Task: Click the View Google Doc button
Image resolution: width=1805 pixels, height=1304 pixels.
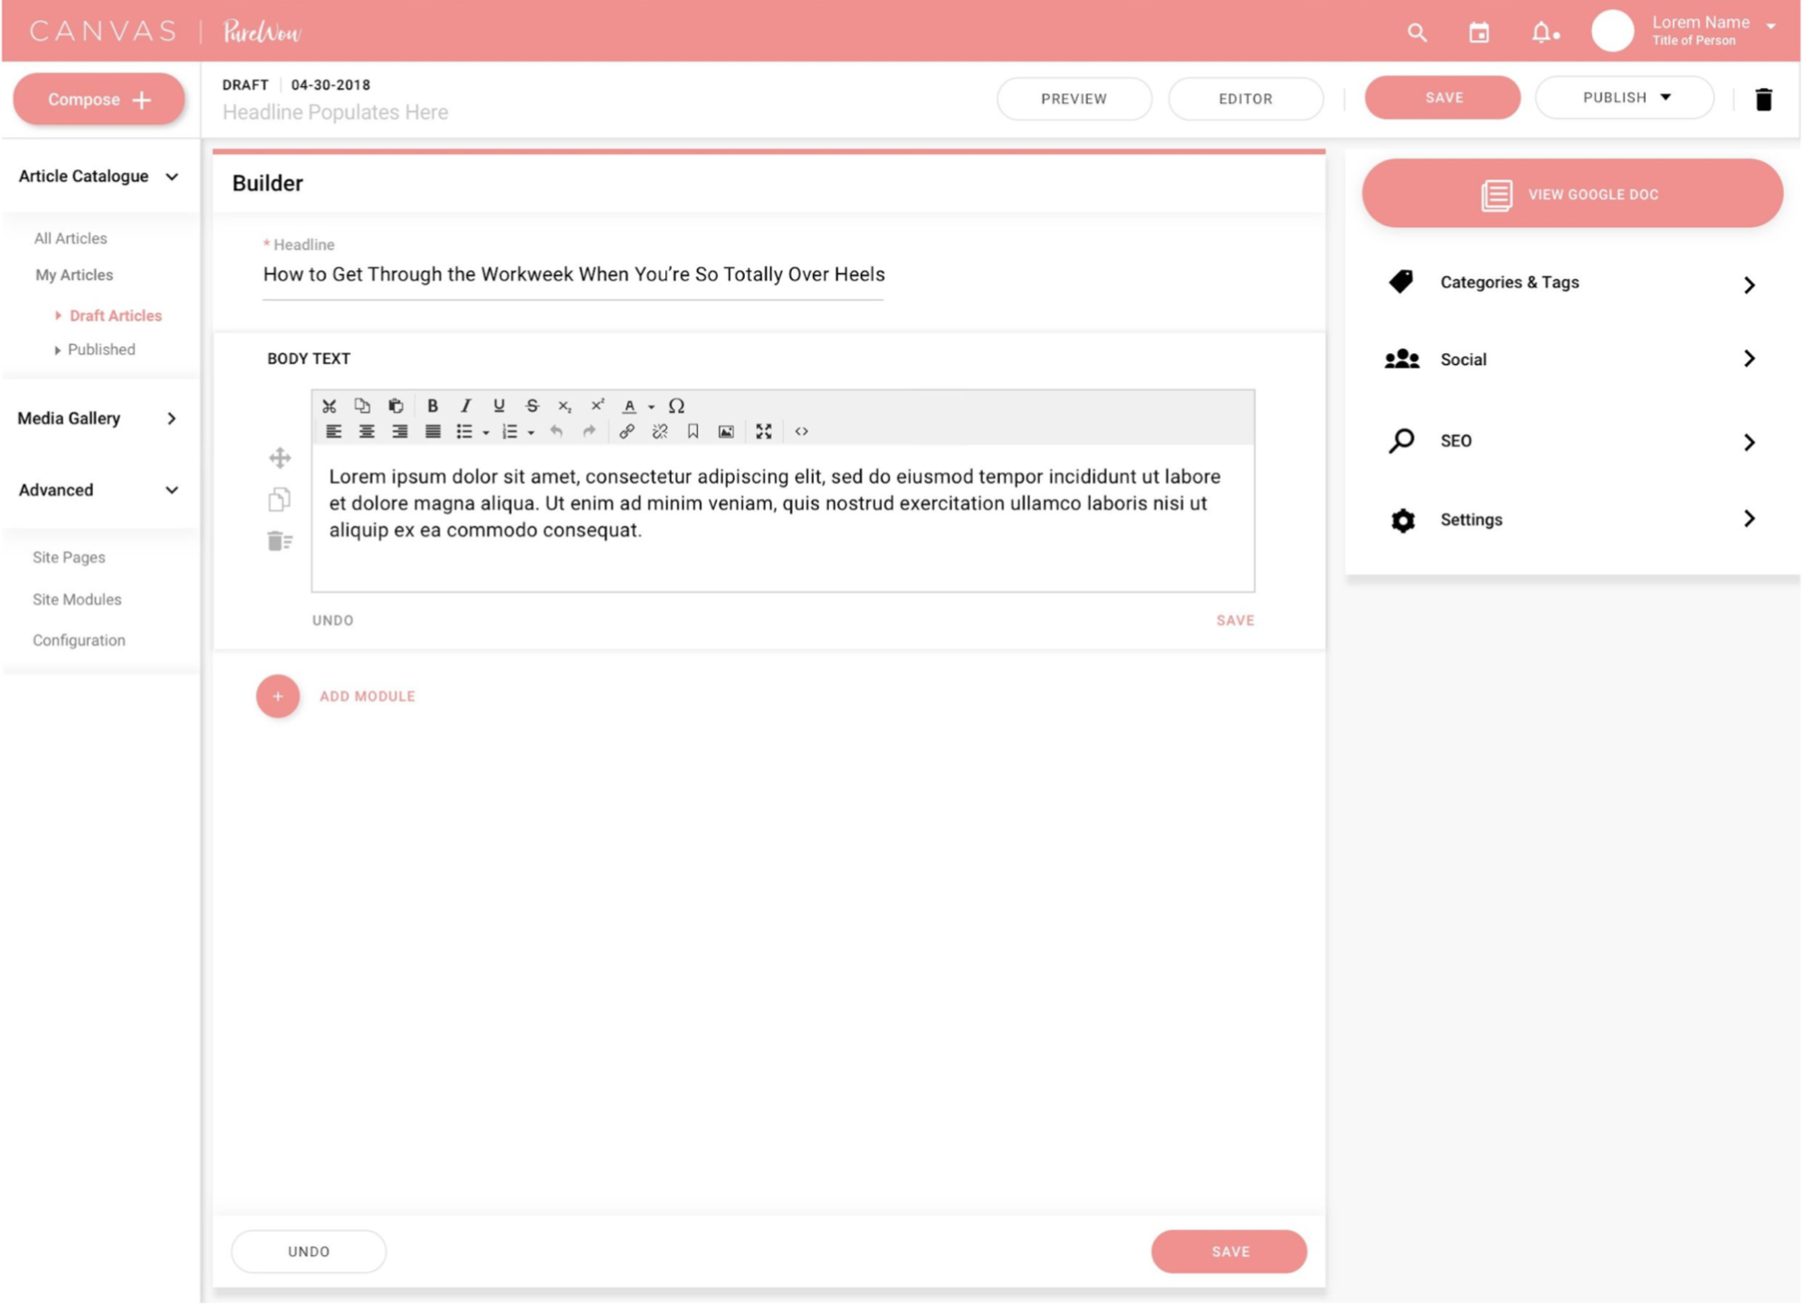Action: [x=1572, y=194]
